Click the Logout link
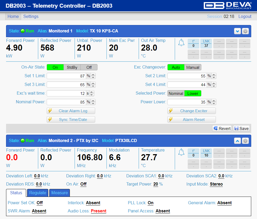This screenshot has height=219, width=257. pyautogui.click(x=245, y=17)
